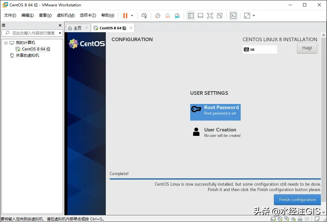Click the installation progress bar
Screen dimensions: 327x222
pos(215,179)
